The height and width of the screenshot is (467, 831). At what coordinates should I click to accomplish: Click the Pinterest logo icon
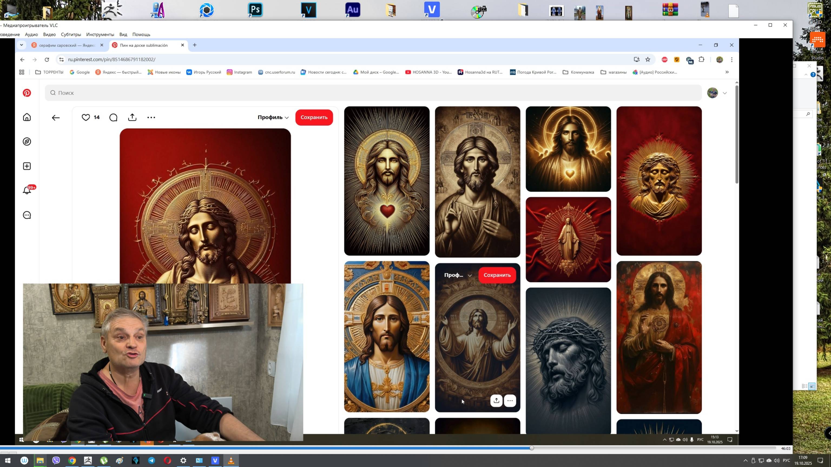(x=27, y=93)
